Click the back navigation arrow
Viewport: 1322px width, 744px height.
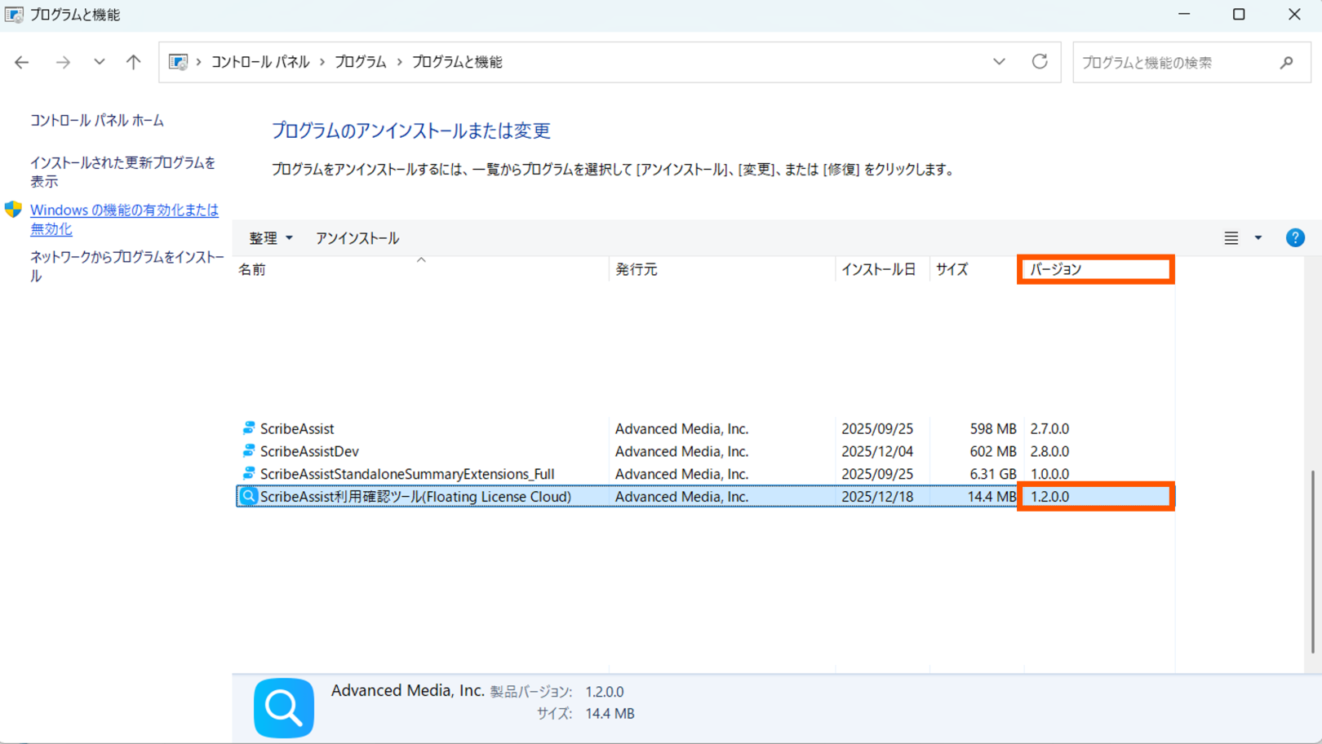tap(22, 62)
